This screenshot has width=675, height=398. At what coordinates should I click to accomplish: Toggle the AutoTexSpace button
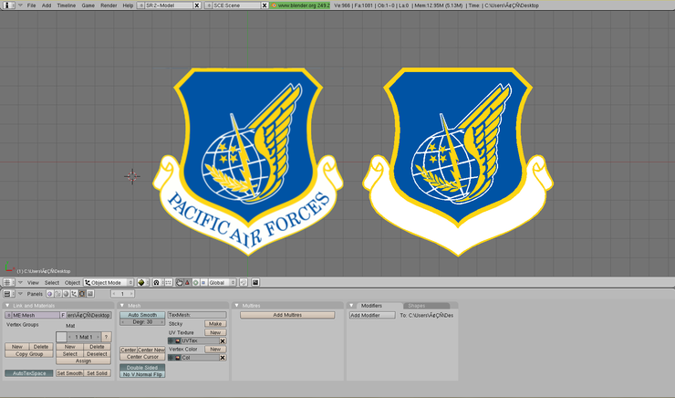click(29, 373)
